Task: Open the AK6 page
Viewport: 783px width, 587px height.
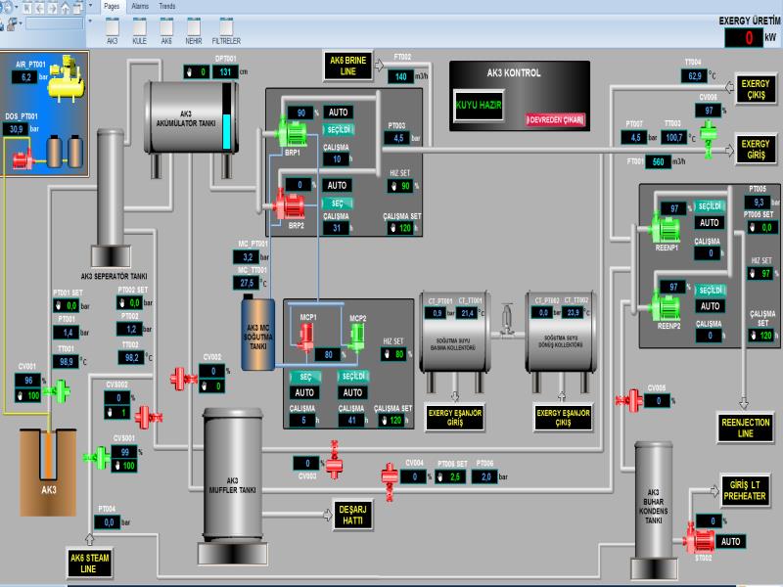Action: pyautogui.click(x=166, y=31)
